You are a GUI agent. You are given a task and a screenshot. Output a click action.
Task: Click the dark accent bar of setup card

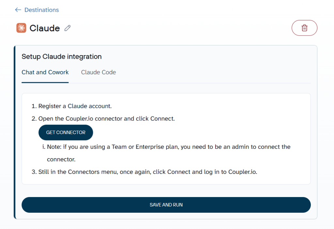point(15,132)
